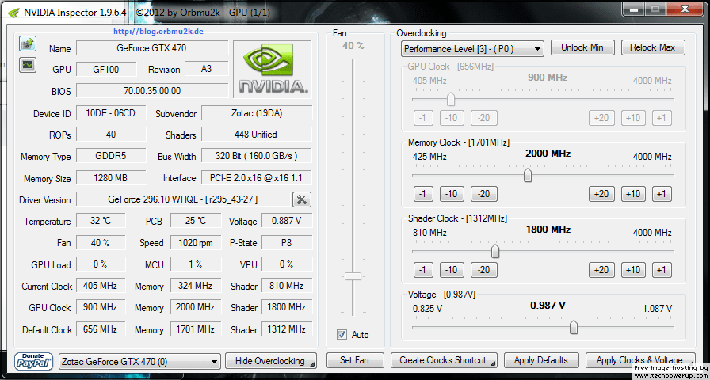
Task: Decrease Shader Clock by 1 MHz
Action: click(423, 270)
